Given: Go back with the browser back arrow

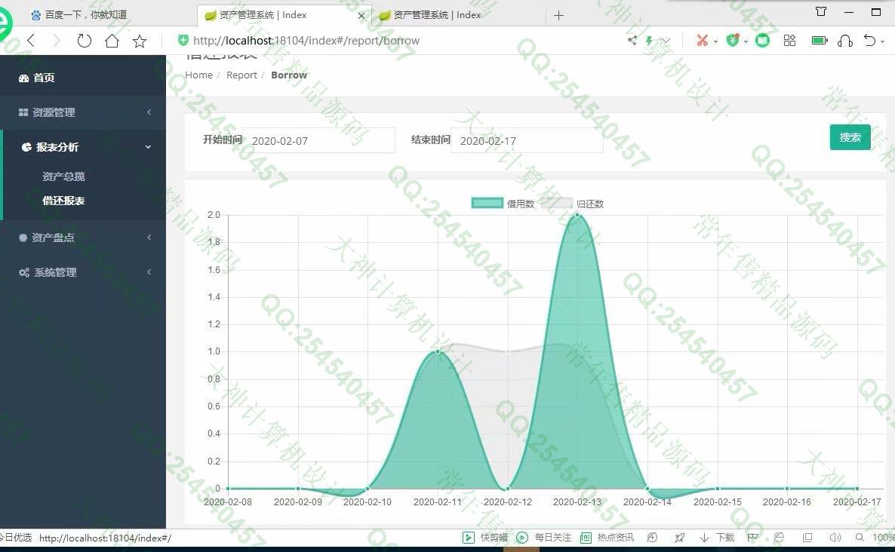Looking at the screenshot, I should coord(32,41).
